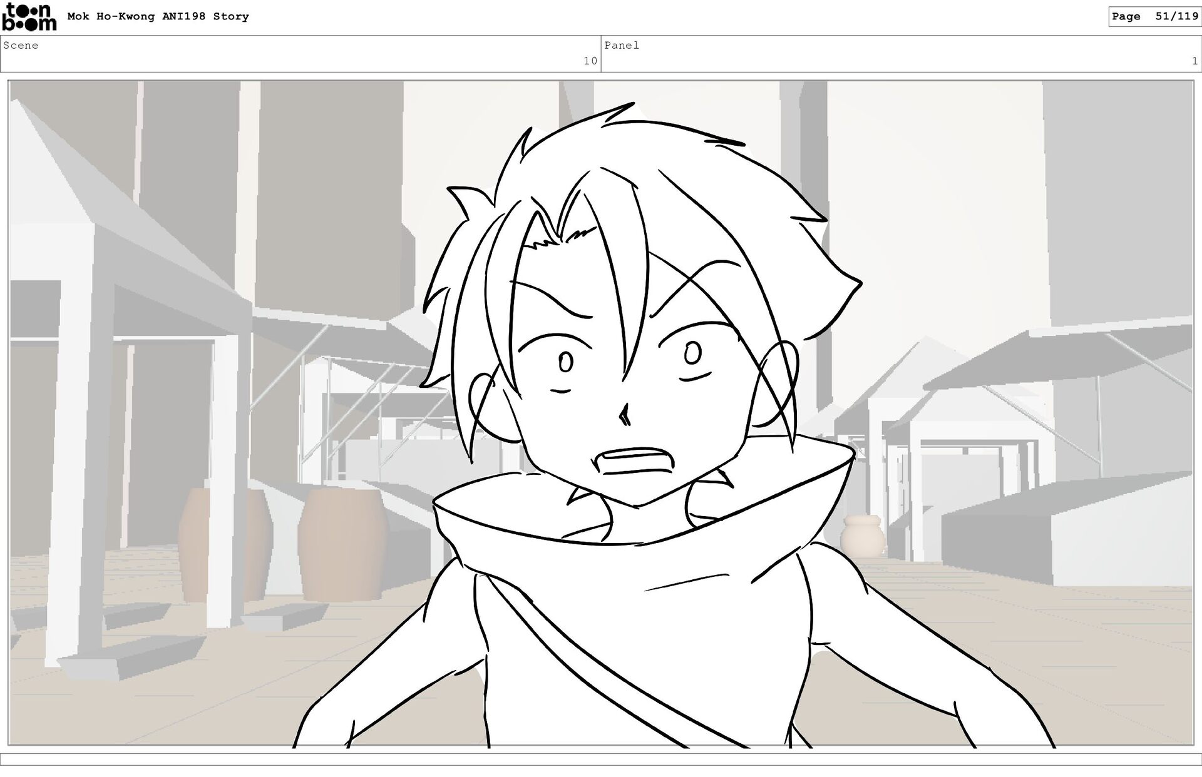Click the Panel label header
This screenshot has width=1202, height=777.
[x=621, y=46]
